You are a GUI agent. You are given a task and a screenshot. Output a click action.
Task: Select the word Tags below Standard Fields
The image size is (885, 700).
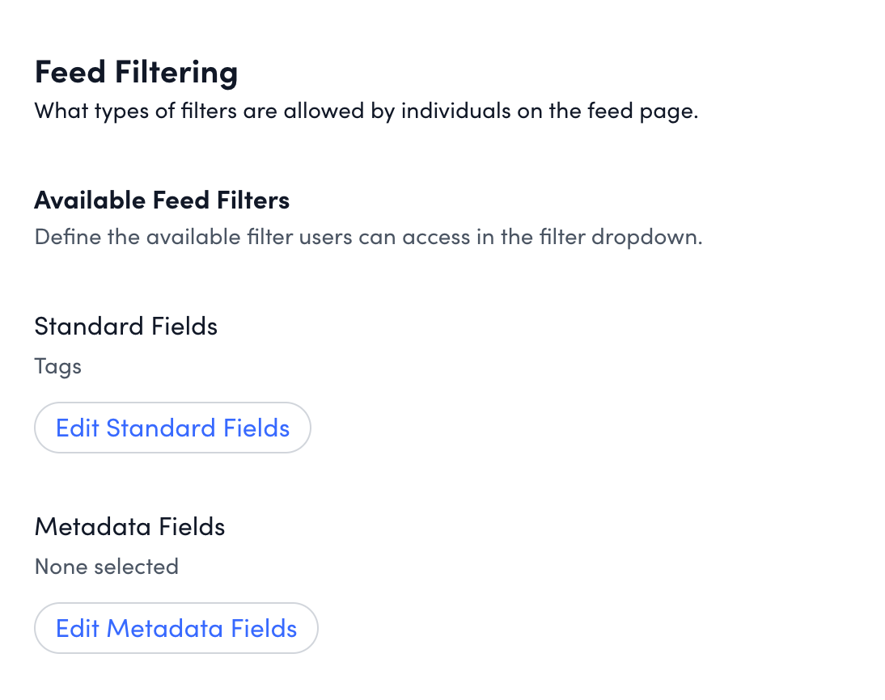tap(58, 367)
